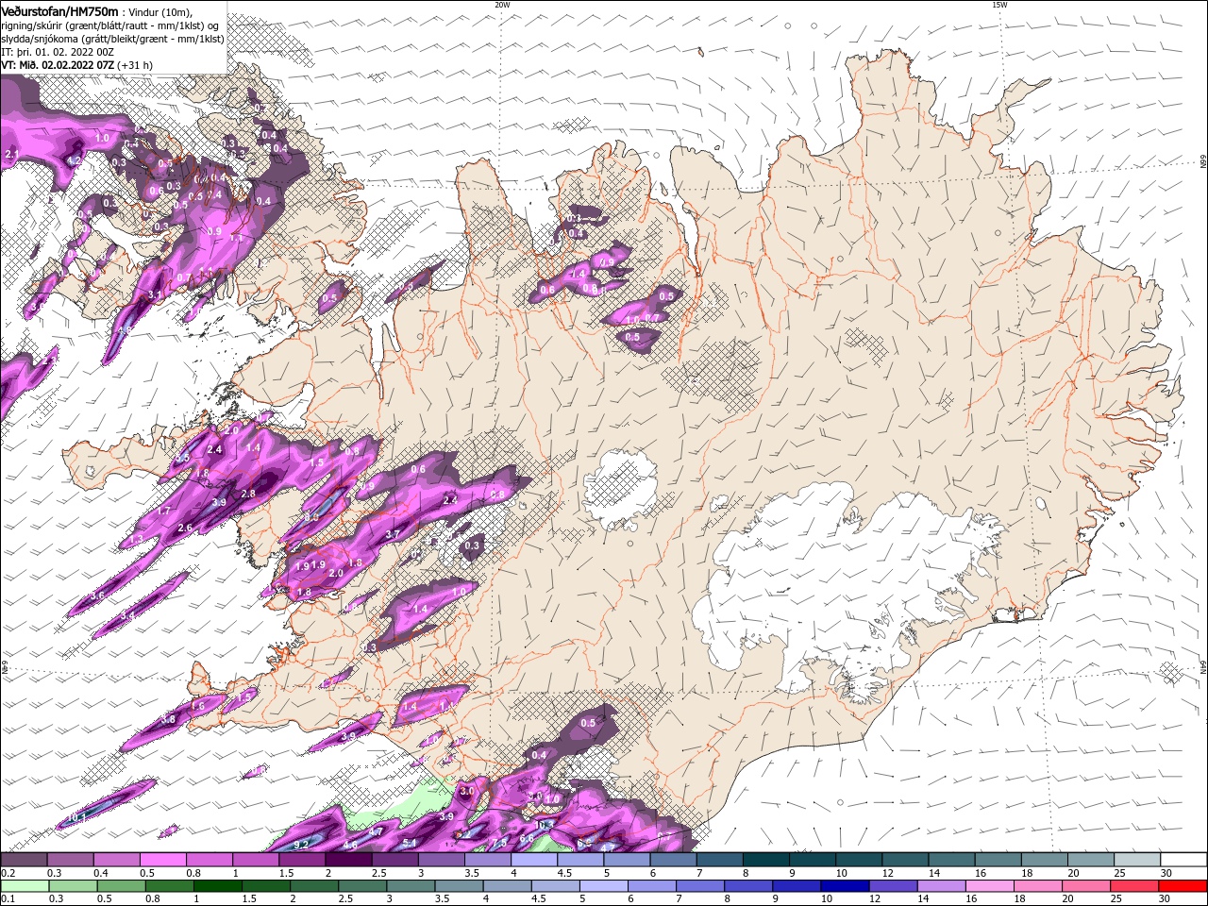1208x906 pixels.
Task: Select the light pink 16–18 rain swatch
Action: [x=991, y=886]
